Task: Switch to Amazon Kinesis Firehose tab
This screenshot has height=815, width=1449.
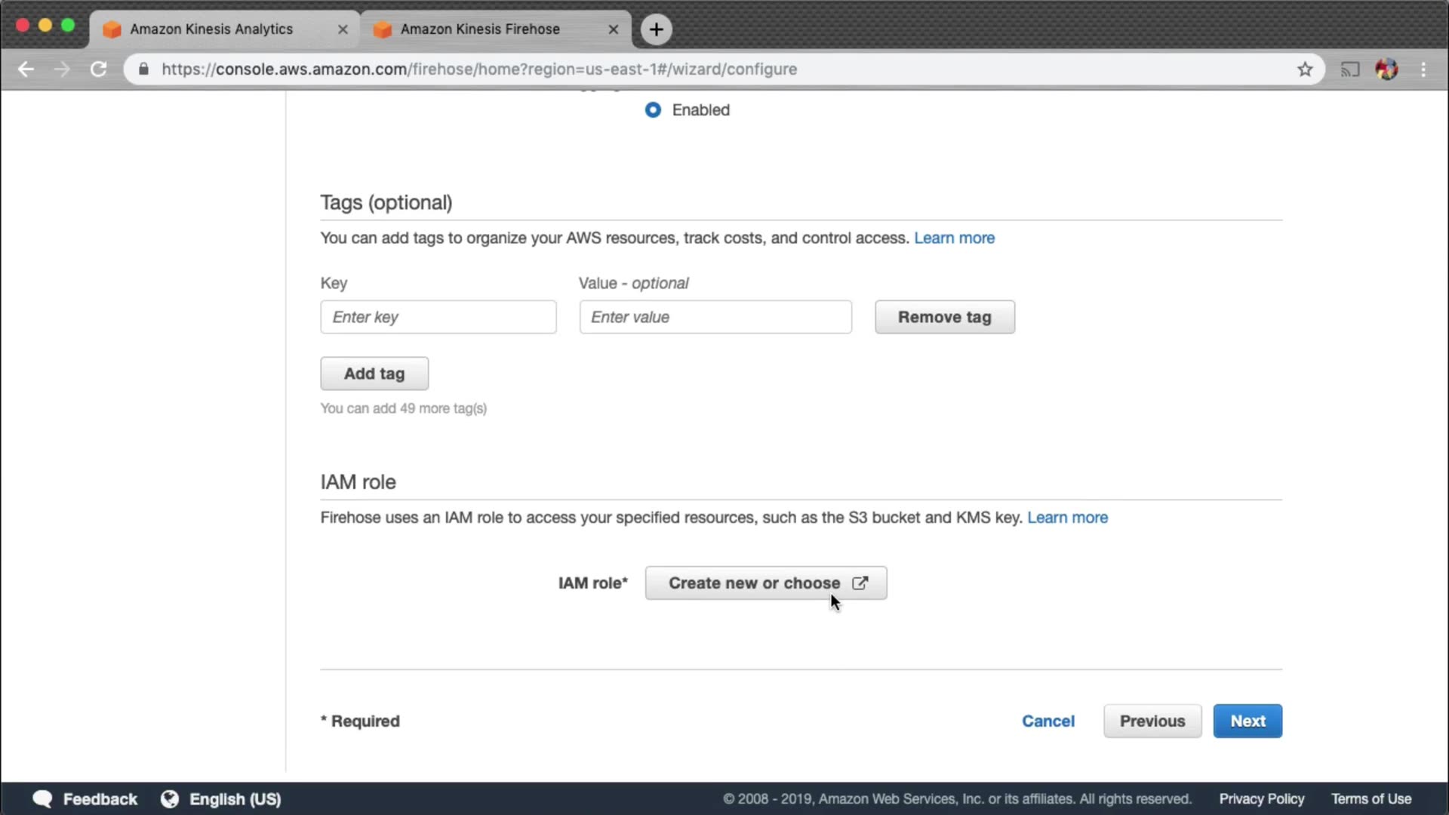Action: 480,29
